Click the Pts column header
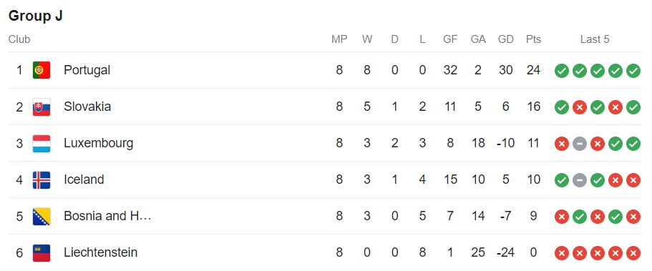The height and width of the screenshot is (271, 652). [533, 39]
